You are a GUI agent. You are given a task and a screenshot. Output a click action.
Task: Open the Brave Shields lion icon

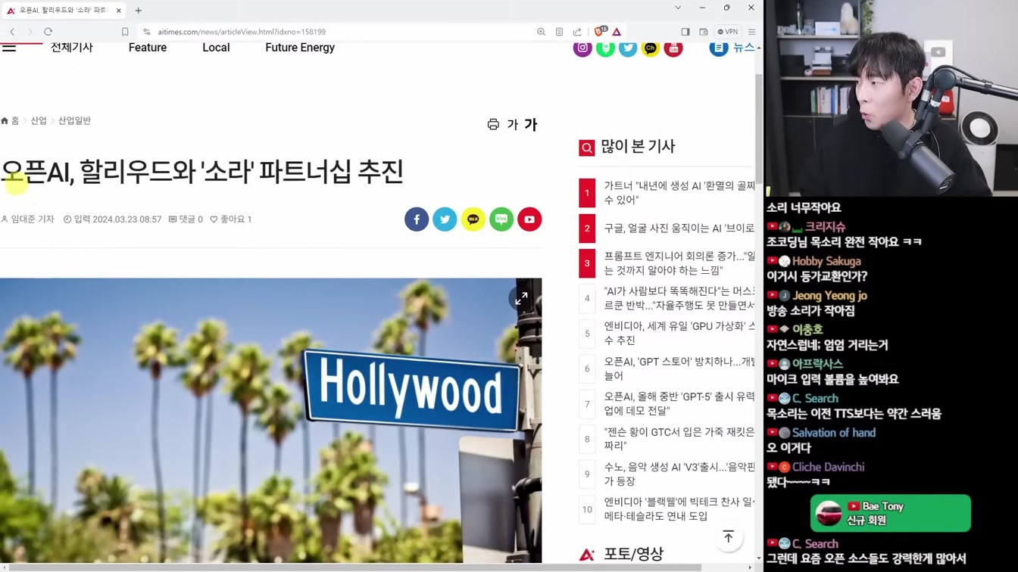coord(600,32)
